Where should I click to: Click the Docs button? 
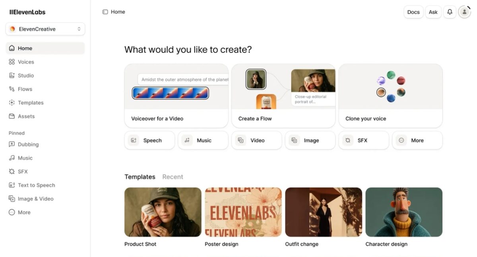[x=413, y=12]
